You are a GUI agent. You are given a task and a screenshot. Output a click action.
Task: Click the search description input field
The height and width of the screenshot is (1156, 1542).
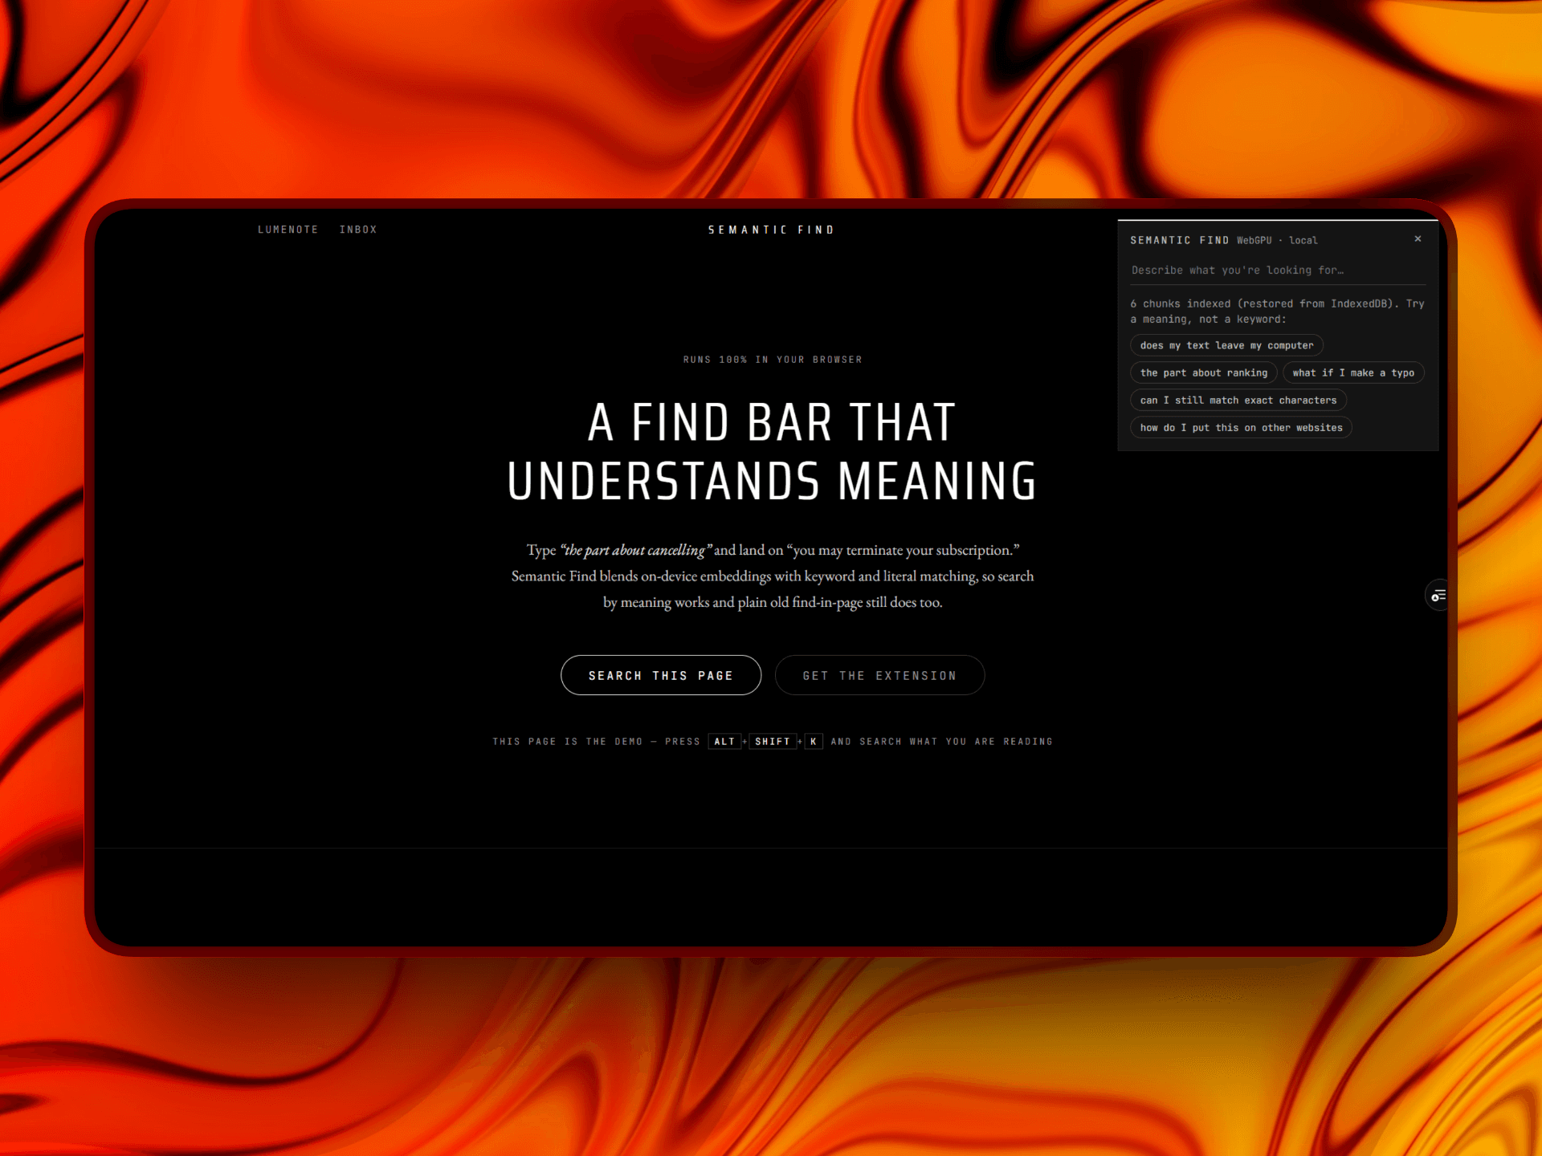click(1278, 271)
